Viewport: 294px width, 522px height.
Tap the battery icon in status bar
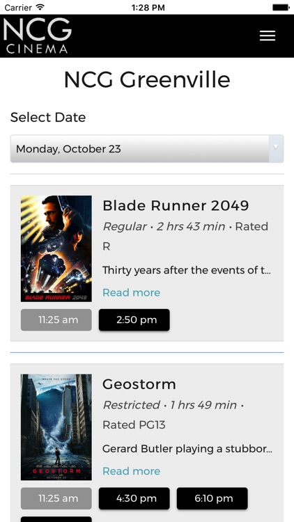(281, 8)
